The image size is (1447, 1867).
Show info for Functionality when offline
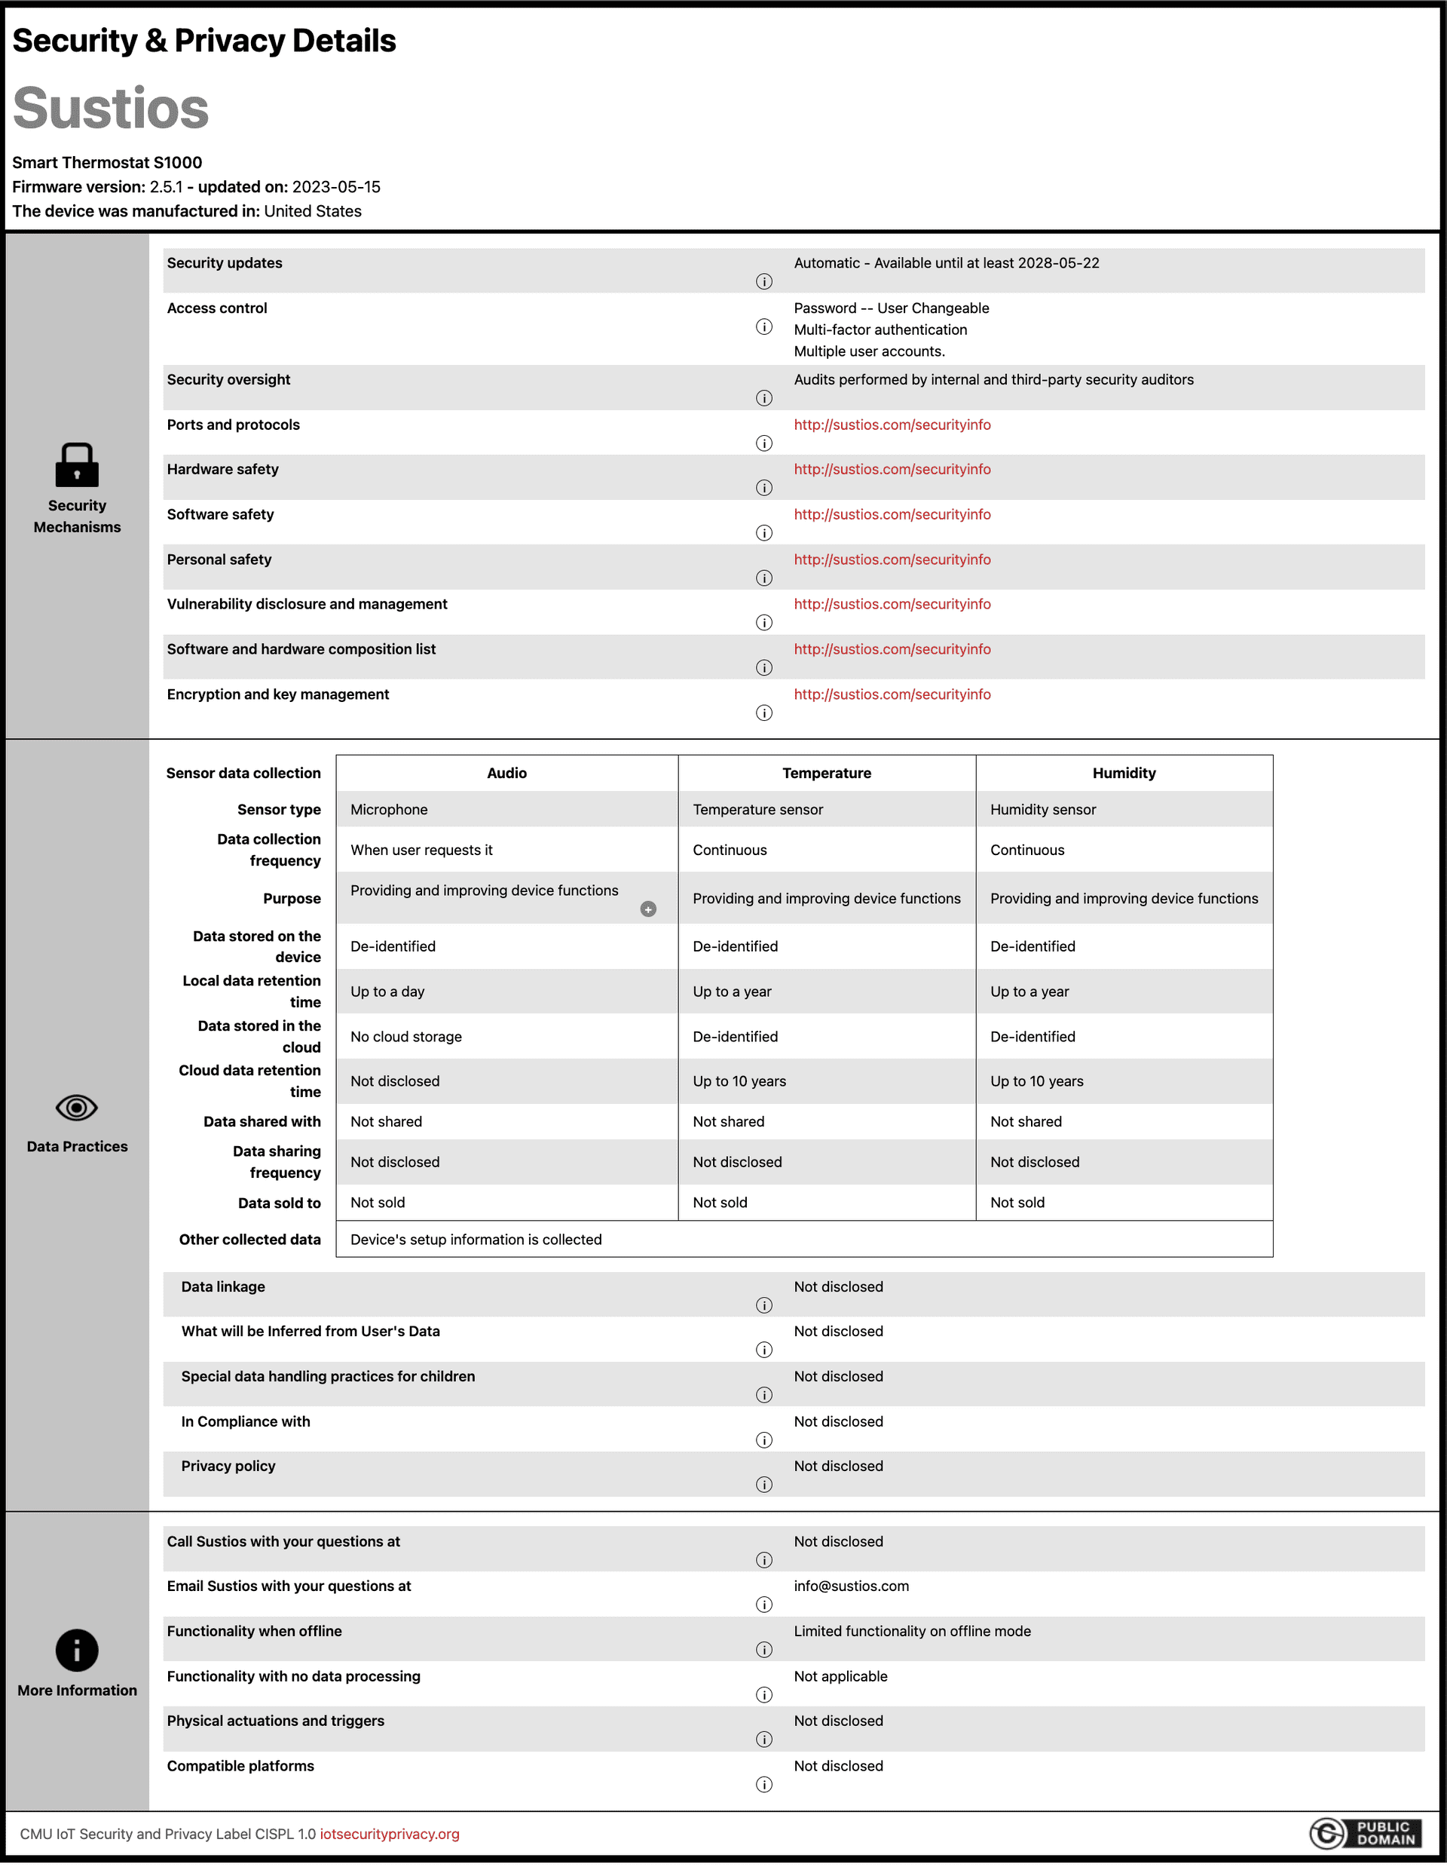click(x=763, y=1650)
